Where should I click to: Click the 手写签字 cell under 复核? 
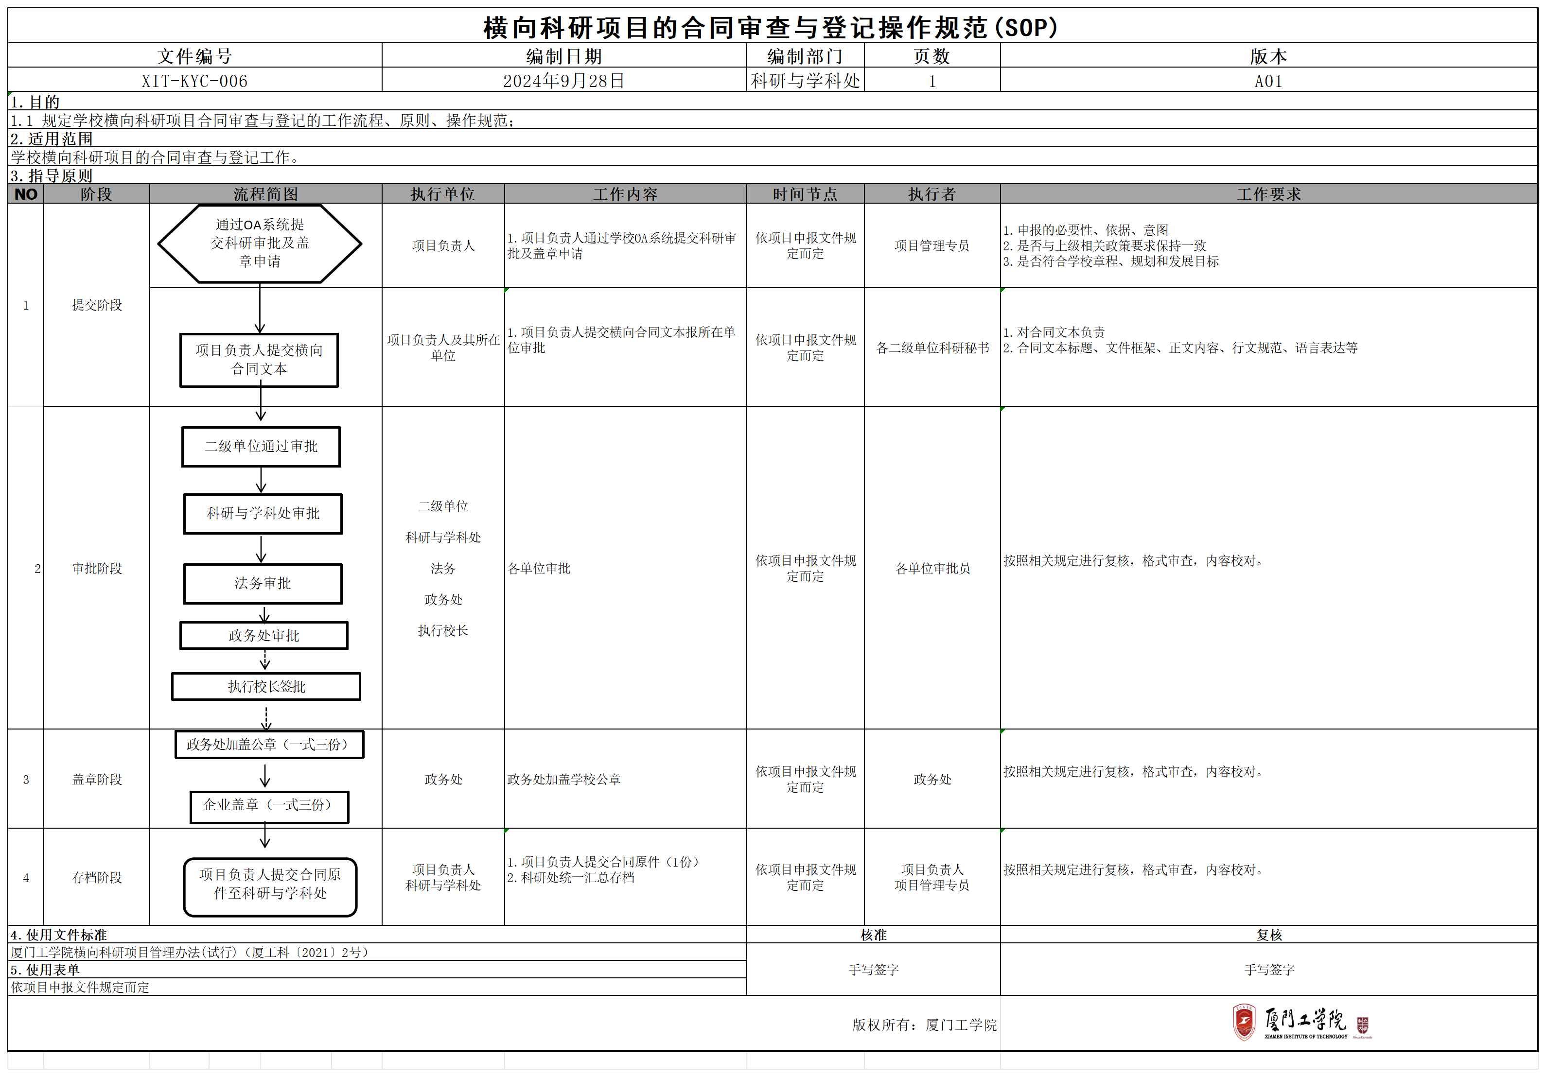pos(1268,969)
